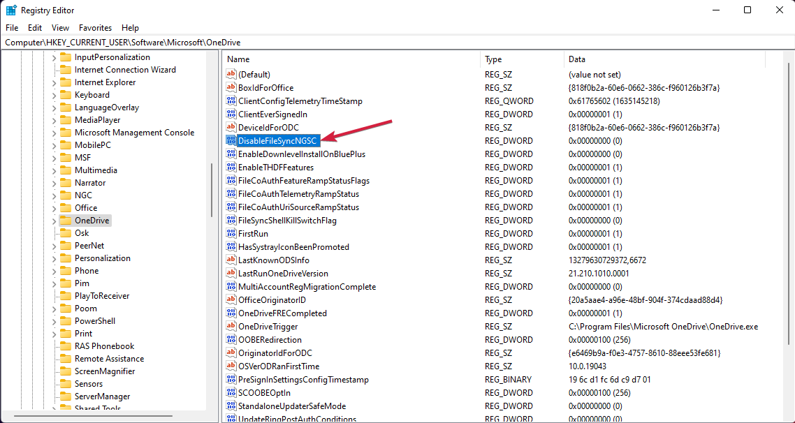The image size is (795, 423).
Task: Expand the Print key
Action: click(x=54, y=334)
